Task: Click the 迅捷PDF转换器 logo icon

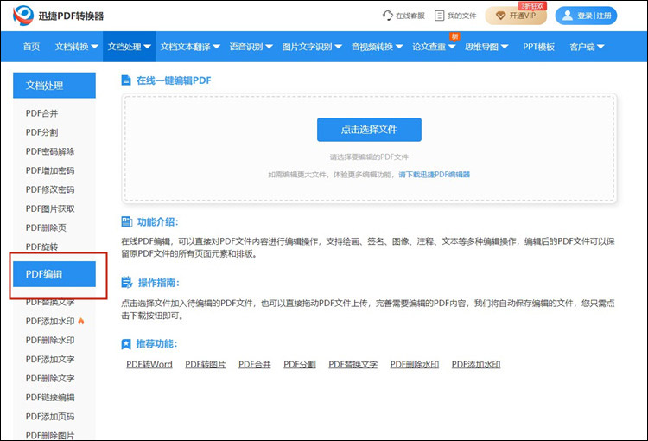Action: [23, 16]
